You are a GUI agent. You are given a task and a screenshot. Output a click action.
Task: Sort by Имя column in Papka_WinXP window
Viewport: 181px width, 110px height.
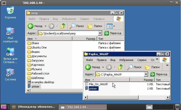pyautogui.click(x=107, y=80)
